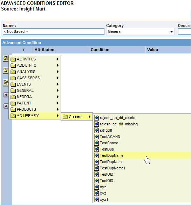
Task: Click the AC LIBRARY folder icon
Action: click(13, 116)
